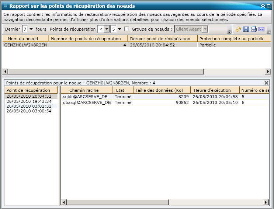Sort by the Chemin racine column header

click(x=87, y=90)
